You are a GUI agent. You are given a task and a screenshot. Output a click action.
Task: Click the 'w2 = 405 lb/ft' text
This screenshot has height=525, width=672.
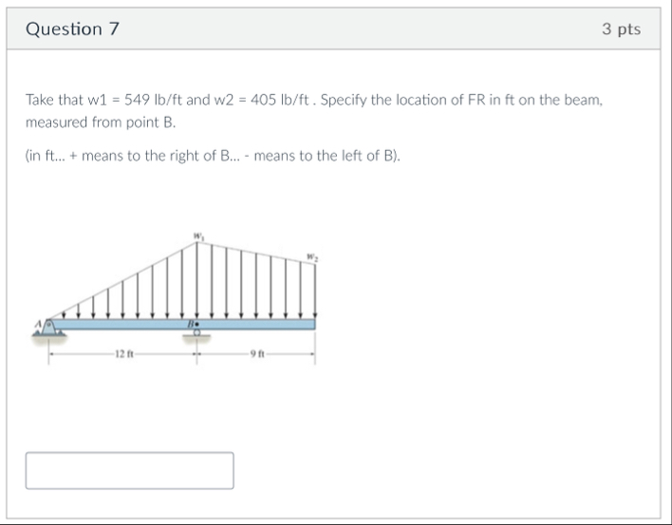pyautogui.click(x=269, y=100)
